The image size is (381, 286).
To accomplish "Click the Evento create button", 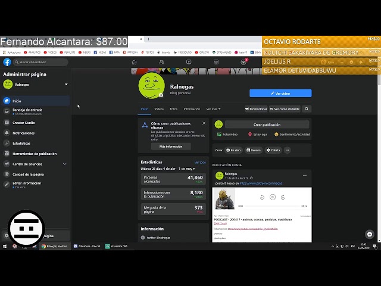I will (x=254, y=150).
